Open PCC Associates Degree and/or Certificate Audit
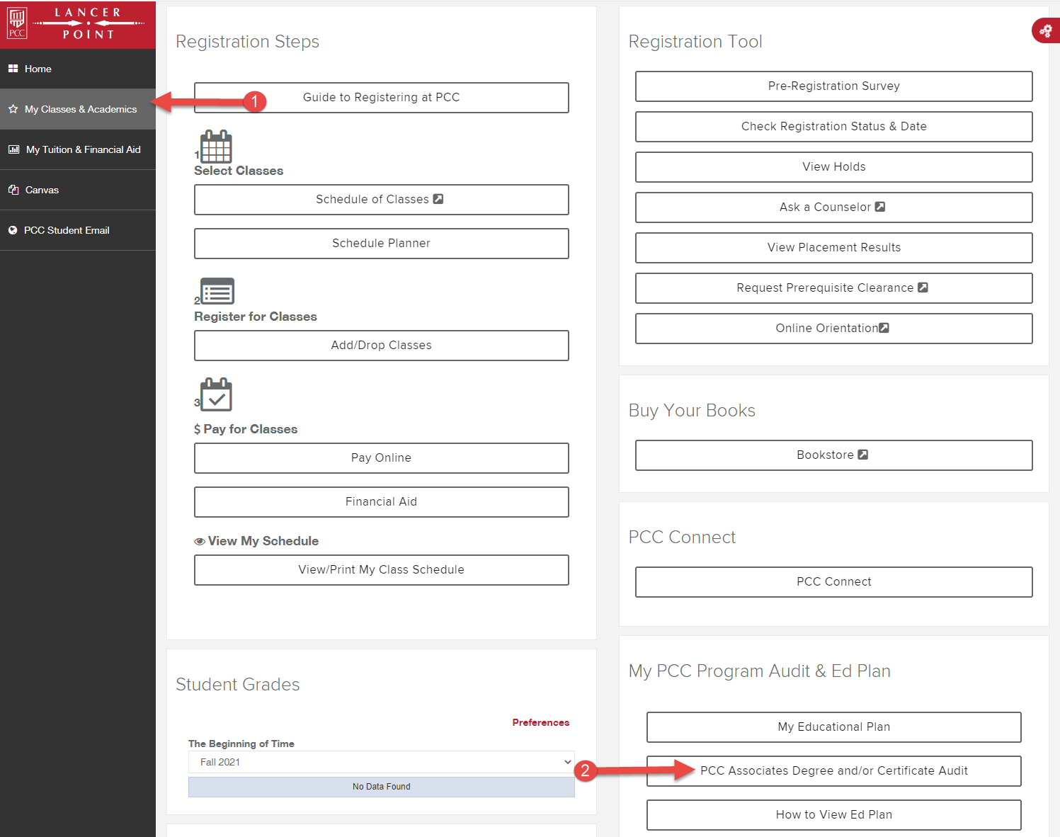 [x=833, y=771]
